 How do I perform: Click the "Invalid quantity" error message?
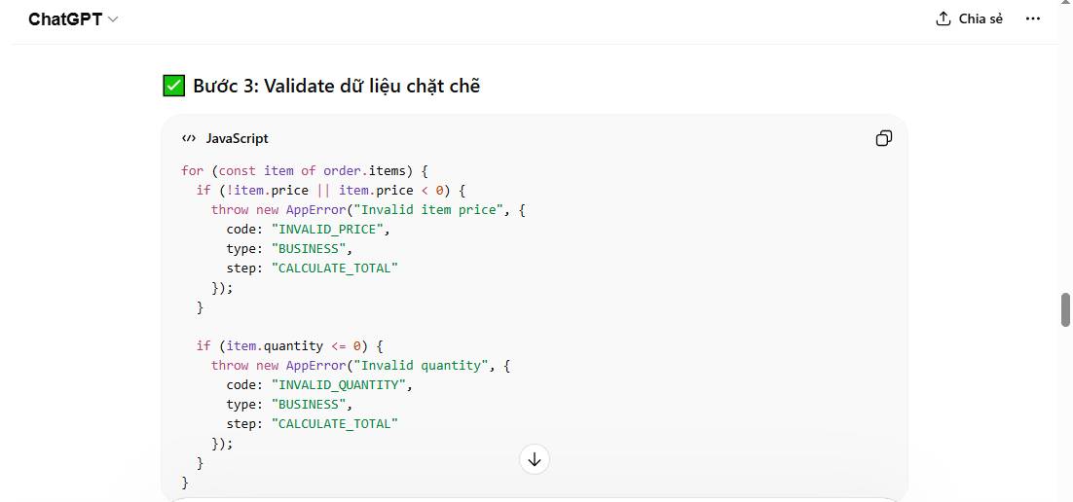click(x=422, y=365)
